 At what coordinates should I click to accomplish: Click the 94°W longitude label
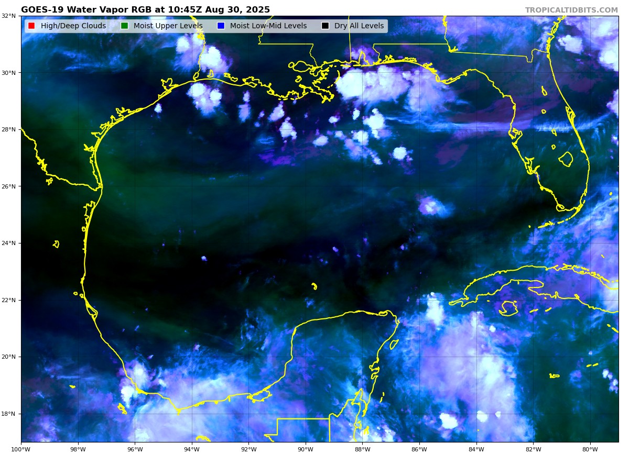[192, 449]
